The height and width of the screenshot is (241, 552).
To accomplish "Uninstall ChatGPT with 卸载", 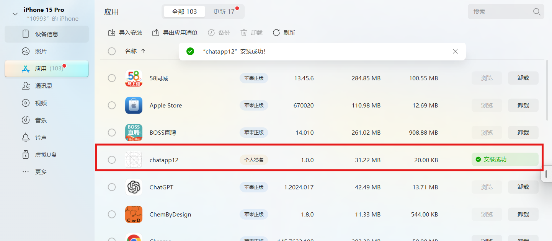I will (x=523, y=187).
